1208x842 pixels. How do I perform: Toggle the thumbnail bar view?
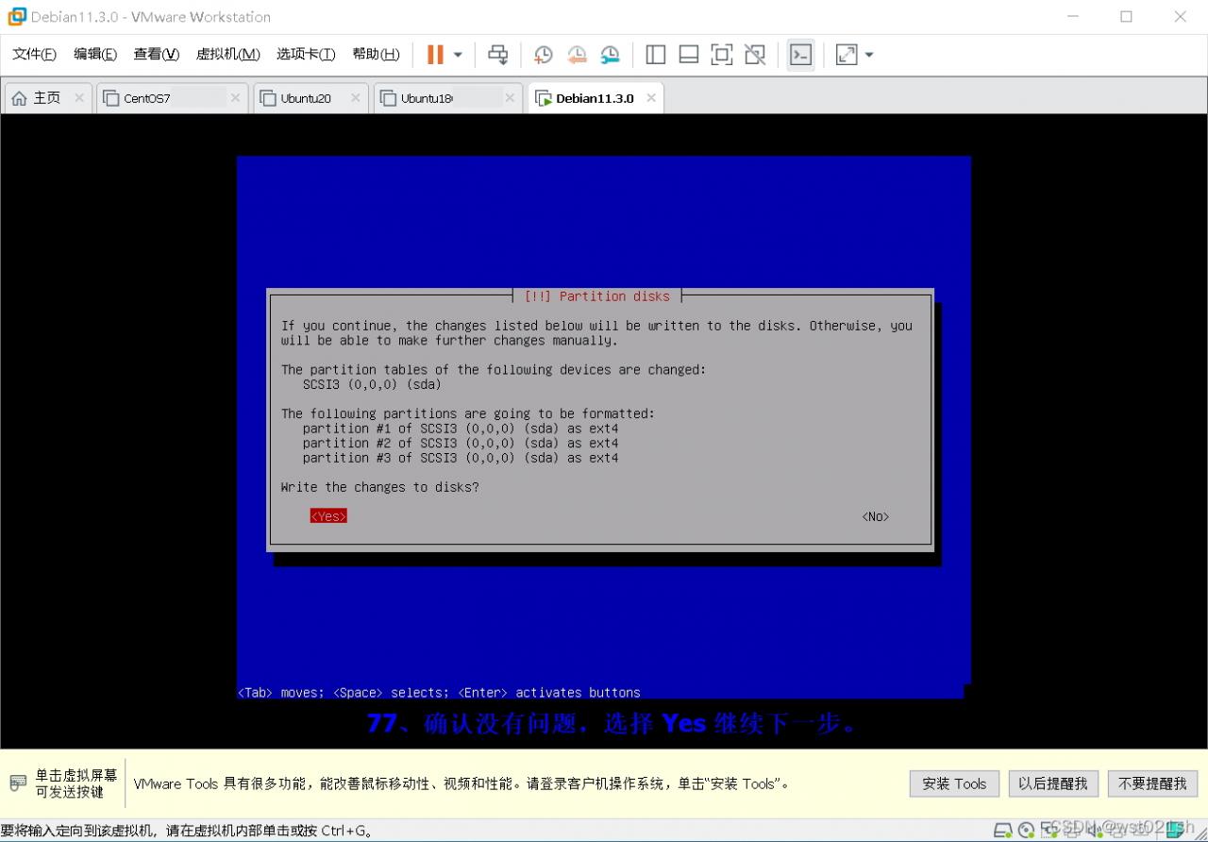click(689, 55)
